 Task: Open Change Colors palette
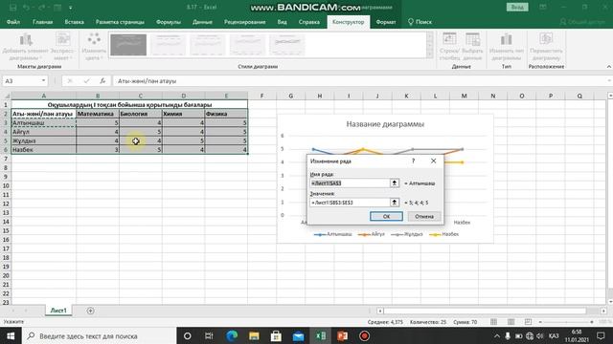pyautogui.click(x=94, y=47)
